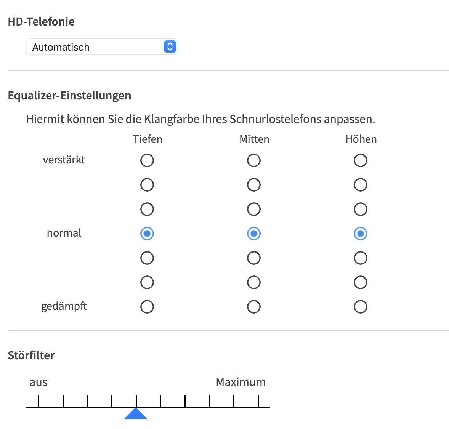Viewport: 449px width, 429px height.
Task: Set Störfilter slider to first tick near aus
Action: click(x=39, y=402)
